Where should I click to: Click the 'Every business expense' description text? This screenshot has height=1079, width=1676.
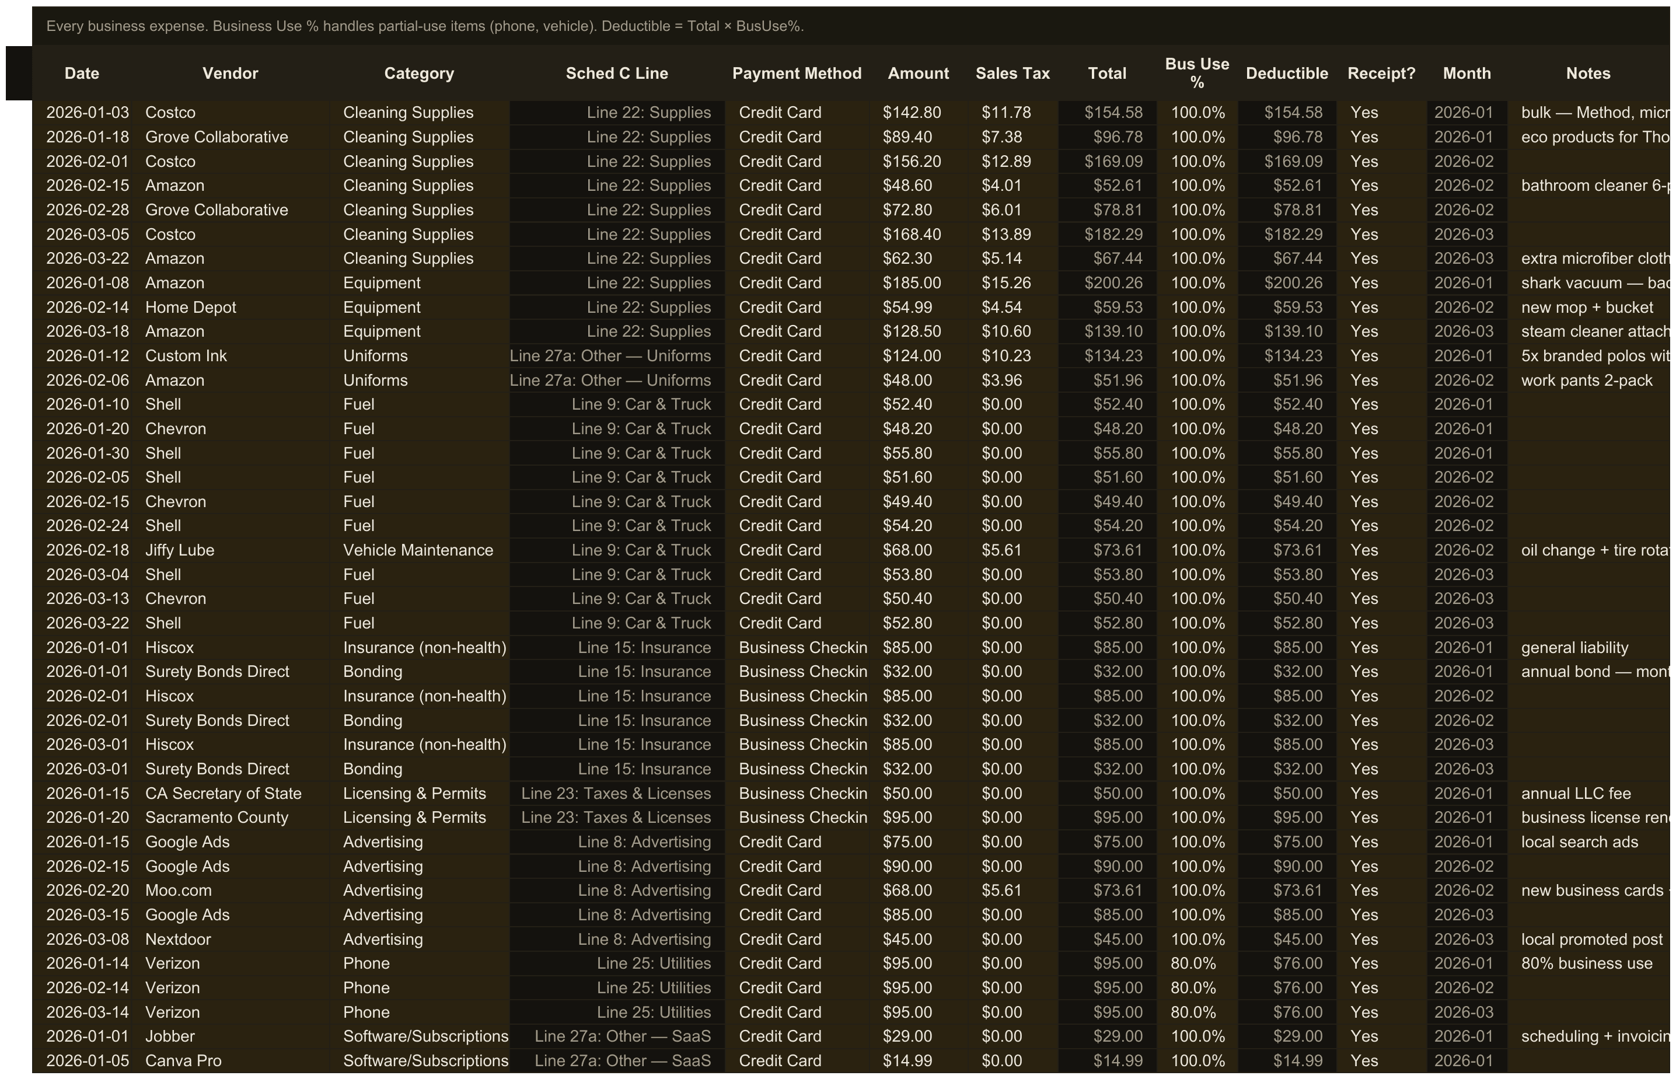click(425, 27)
